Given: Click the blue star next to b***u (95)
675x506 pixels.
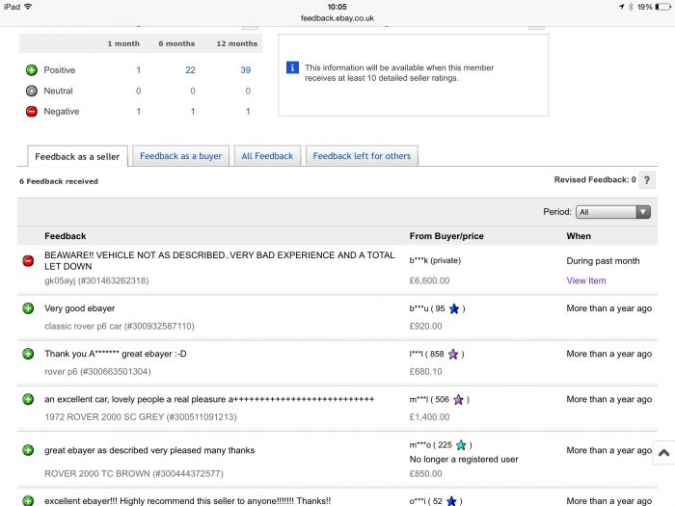Looking at the screenshot, I should [454, 308].
